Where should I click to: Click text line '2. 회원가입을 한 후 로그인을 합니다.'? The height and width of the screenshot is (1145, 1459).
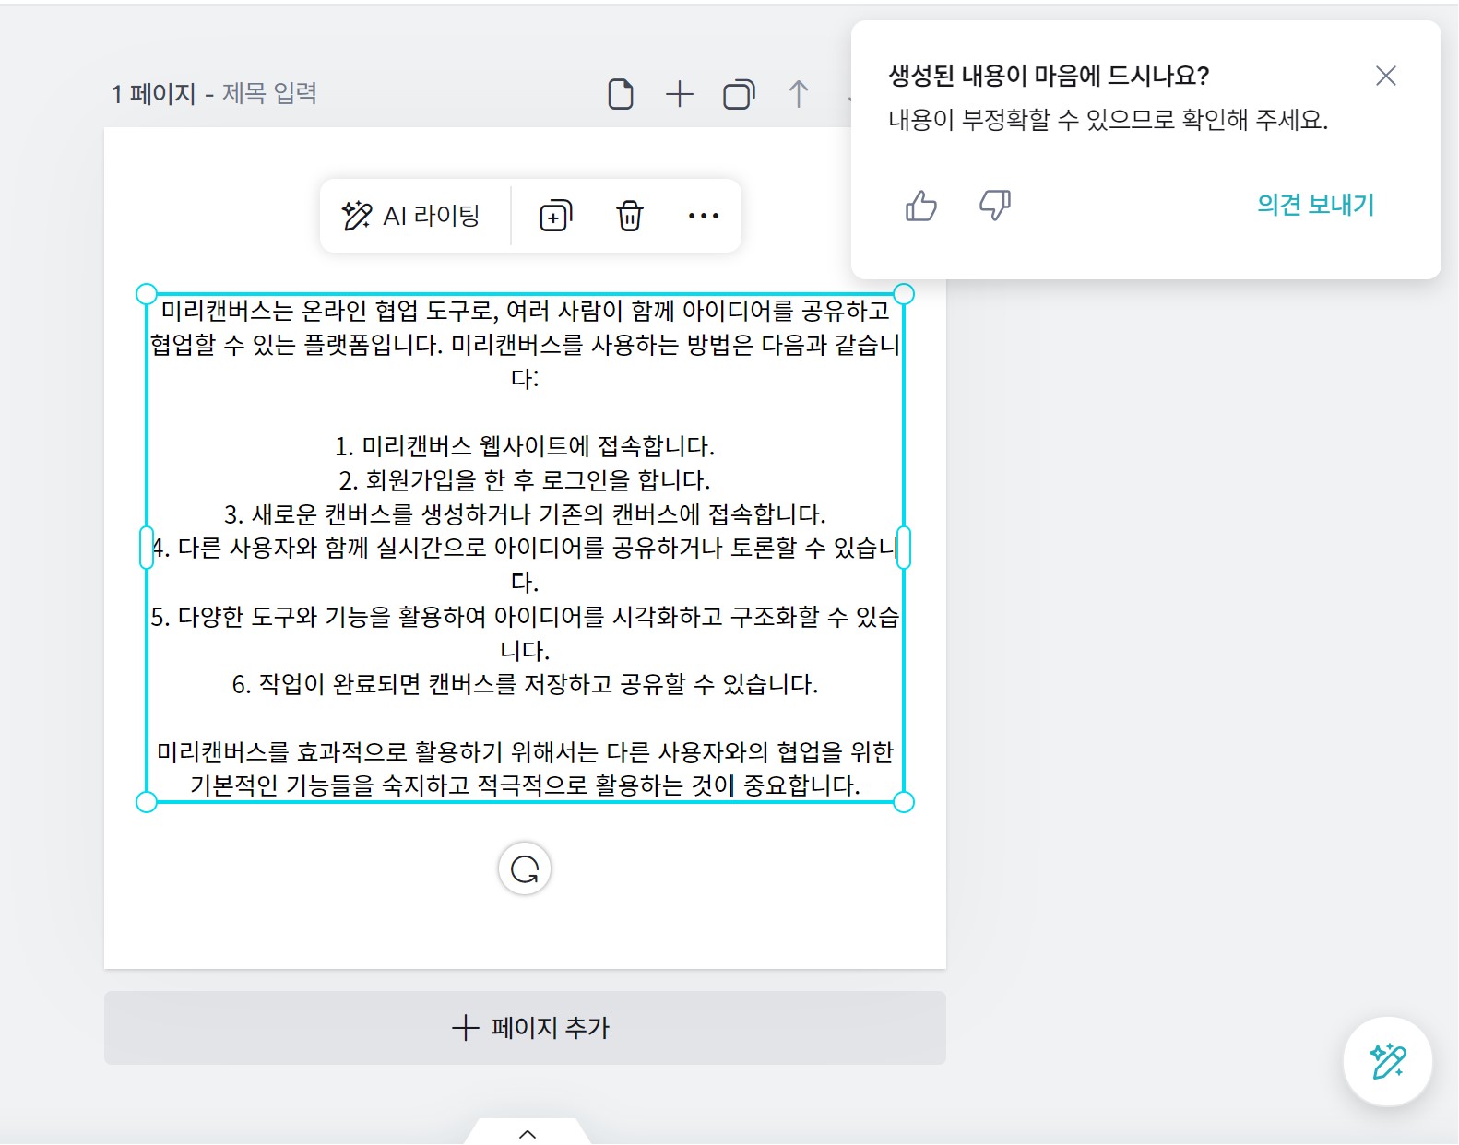(525, 480)
